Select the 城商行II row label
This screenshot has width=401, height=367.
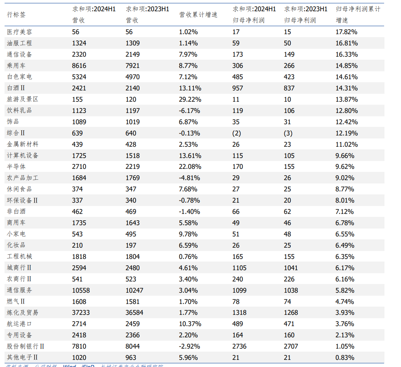[x=19, y=268]
